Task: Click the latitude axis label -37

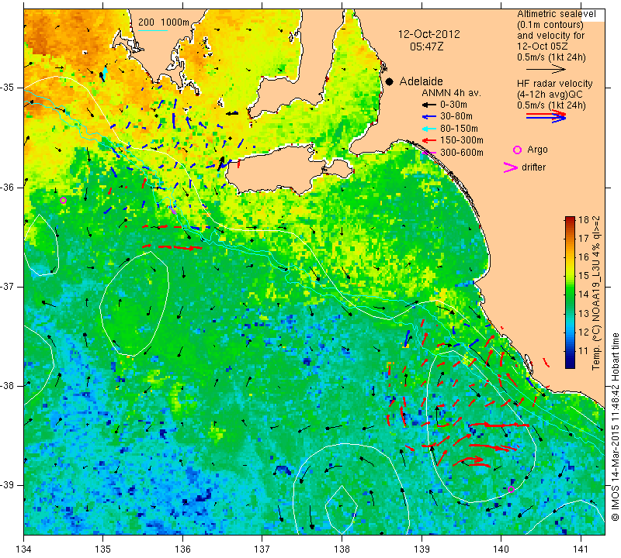Action: tap(8, 286)
